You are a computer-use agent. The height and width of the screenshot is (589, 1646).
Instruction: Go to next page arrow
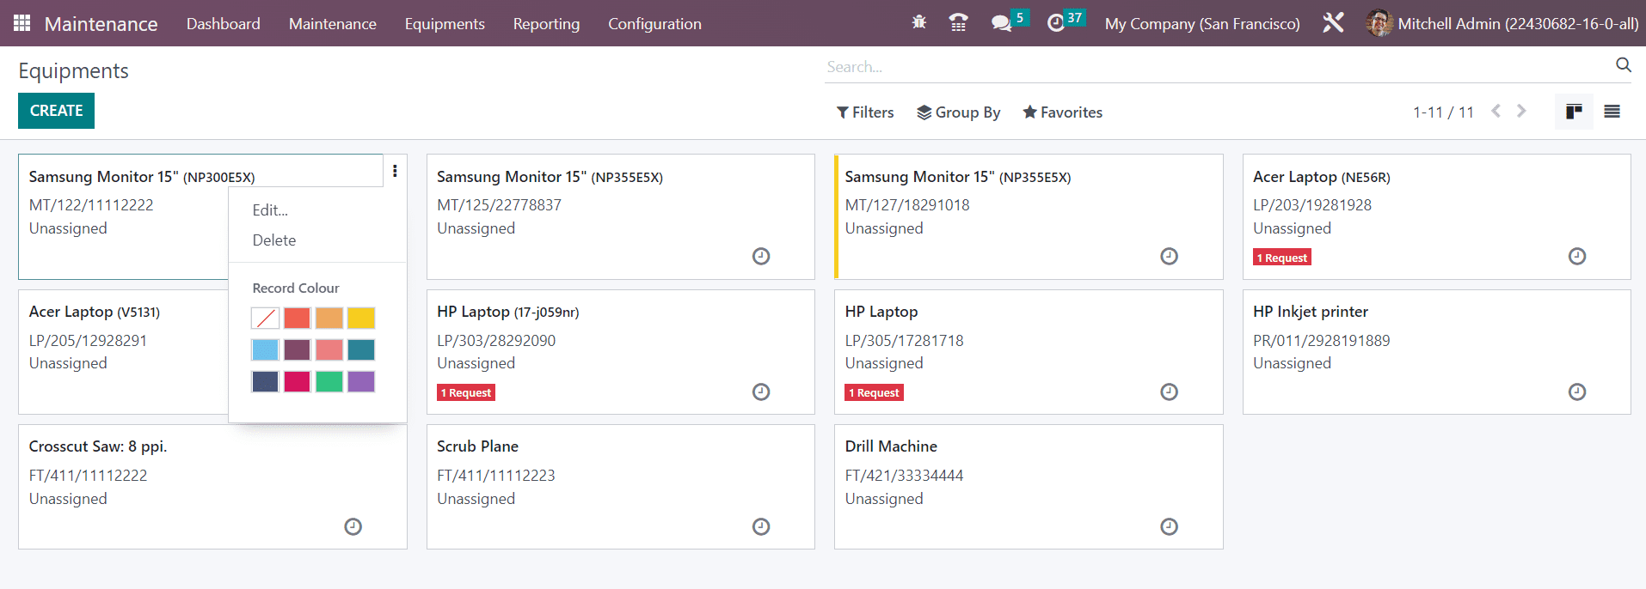pyautogui.click(x=1521, y=111)
